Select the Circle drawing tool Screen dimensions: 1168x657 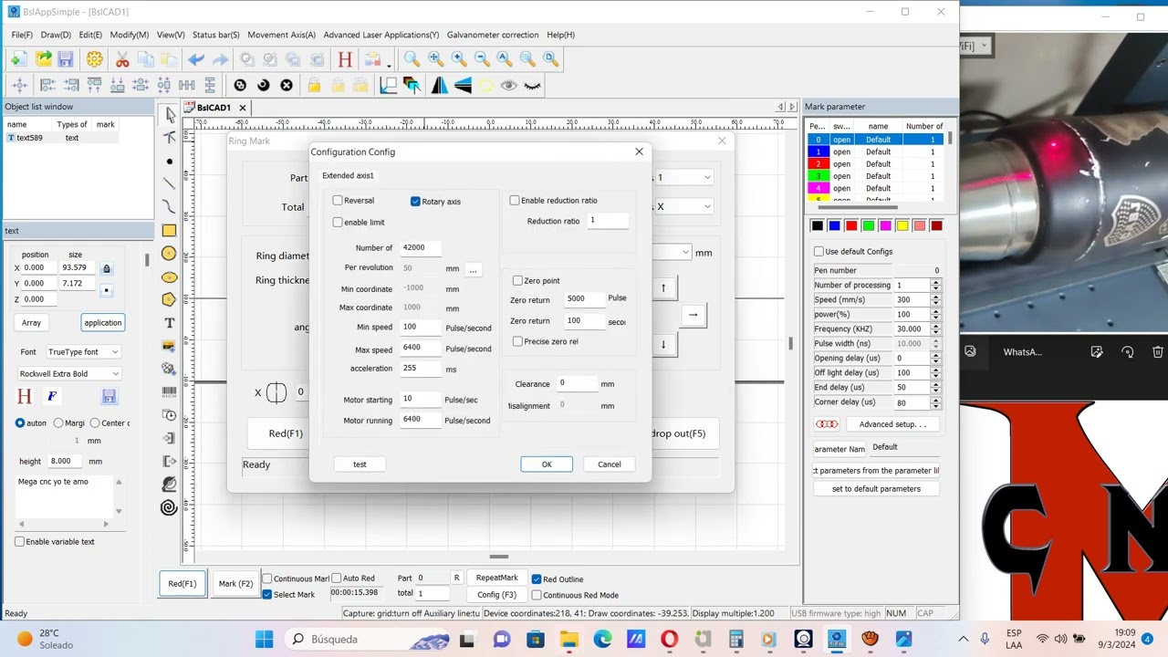coord(169,254)
